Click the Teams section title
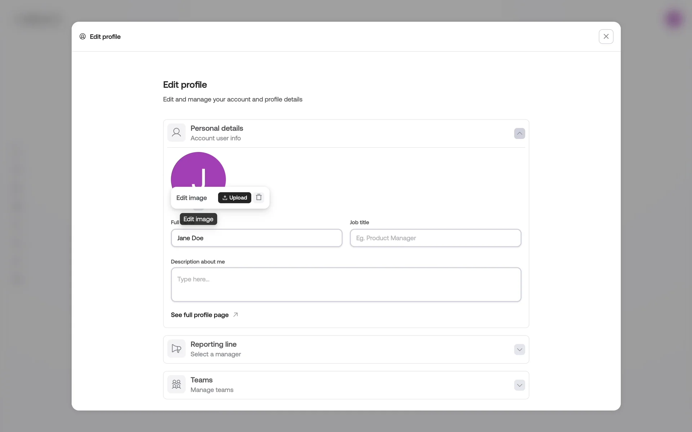This screenshot has width=692, height=432. tap(201, 380)
